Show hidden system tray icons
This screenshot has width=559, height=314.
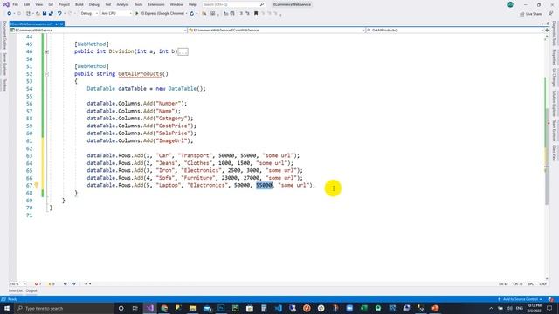pos(491,308)
